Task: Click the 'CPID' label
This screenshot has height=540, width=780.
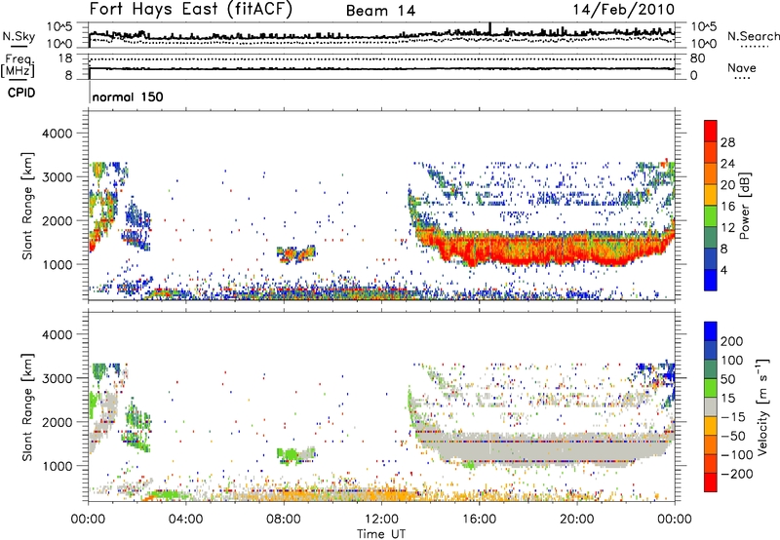Action: pos(21,93)
